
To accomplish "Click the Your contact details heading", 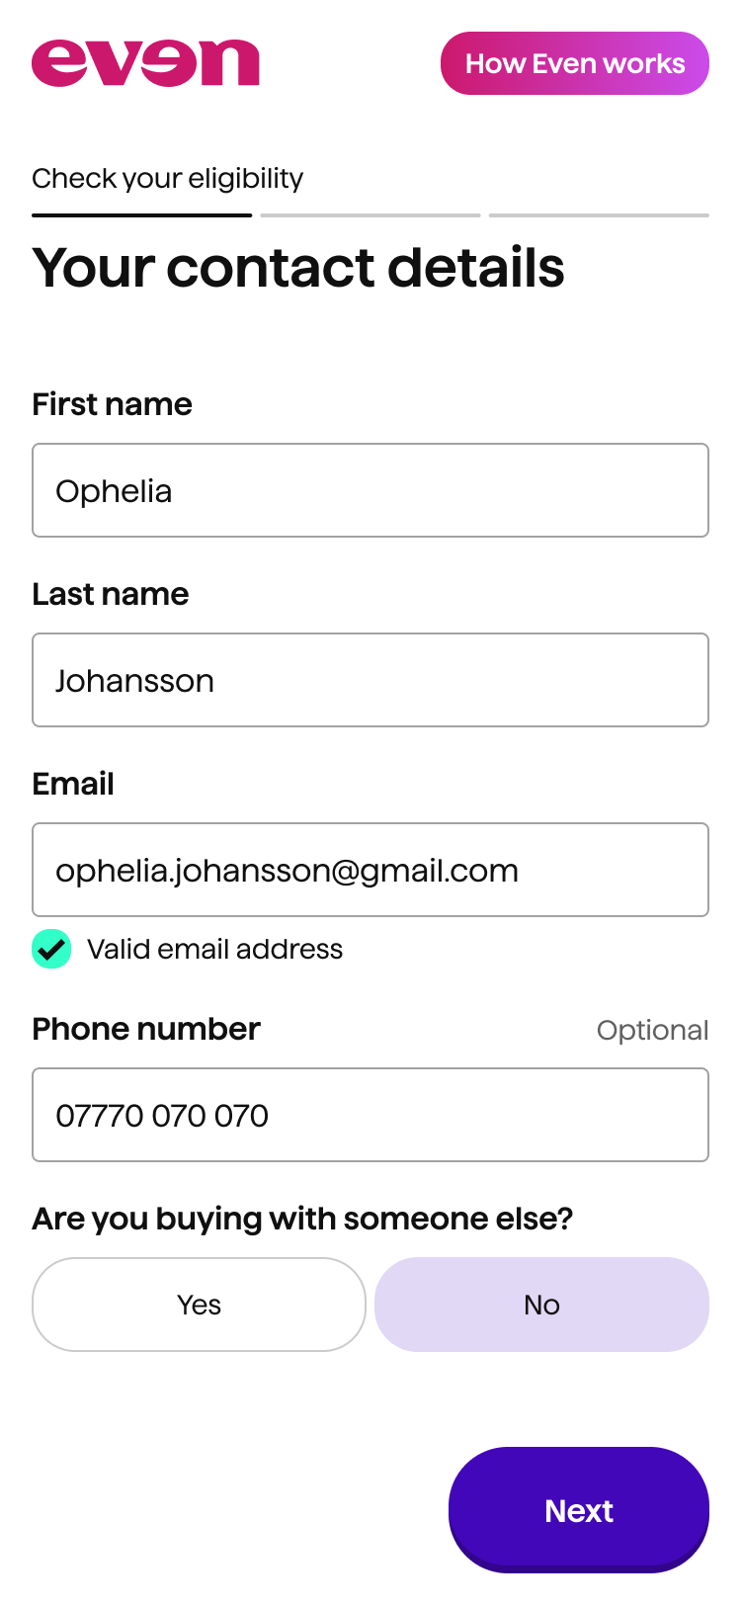I will point(298,268).
